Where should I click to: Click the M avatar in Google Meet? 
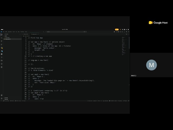tap(151, 65)
